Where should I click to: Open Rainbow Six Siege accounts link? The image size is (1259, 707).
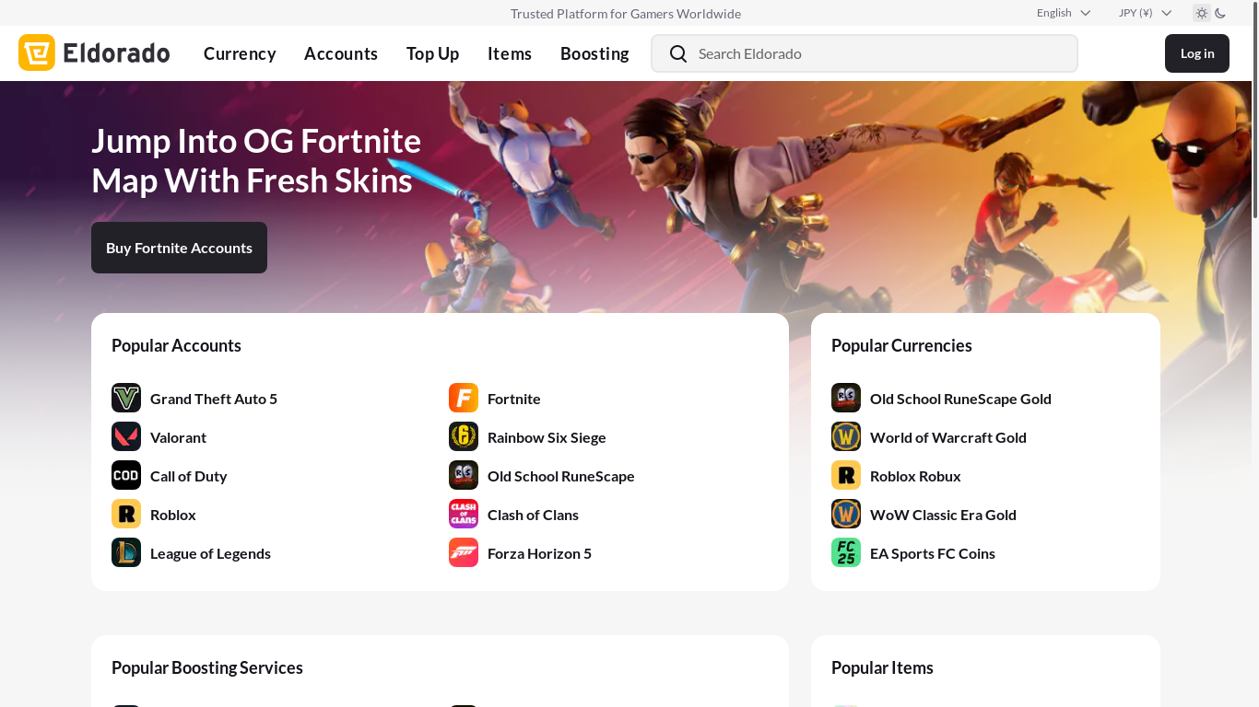547,437
